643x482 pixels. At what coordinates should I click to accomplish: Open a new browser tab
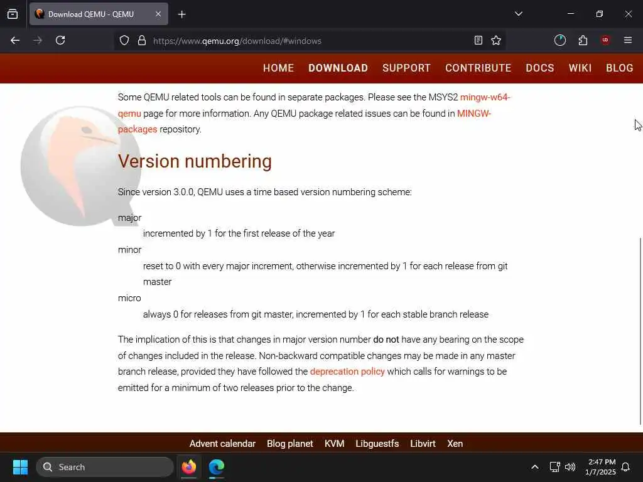[x=182, y=14]
